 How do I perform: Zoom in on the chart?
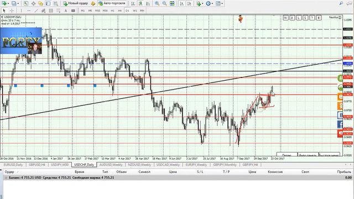[x=157, y=3]
